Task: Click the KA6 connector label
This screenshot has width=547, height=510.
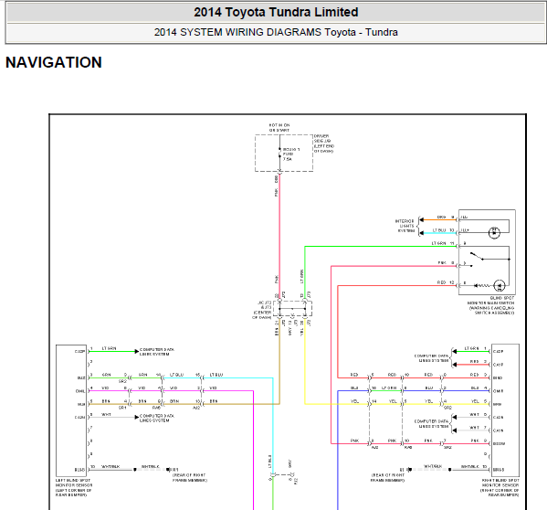Action: [x=407, y=447]
